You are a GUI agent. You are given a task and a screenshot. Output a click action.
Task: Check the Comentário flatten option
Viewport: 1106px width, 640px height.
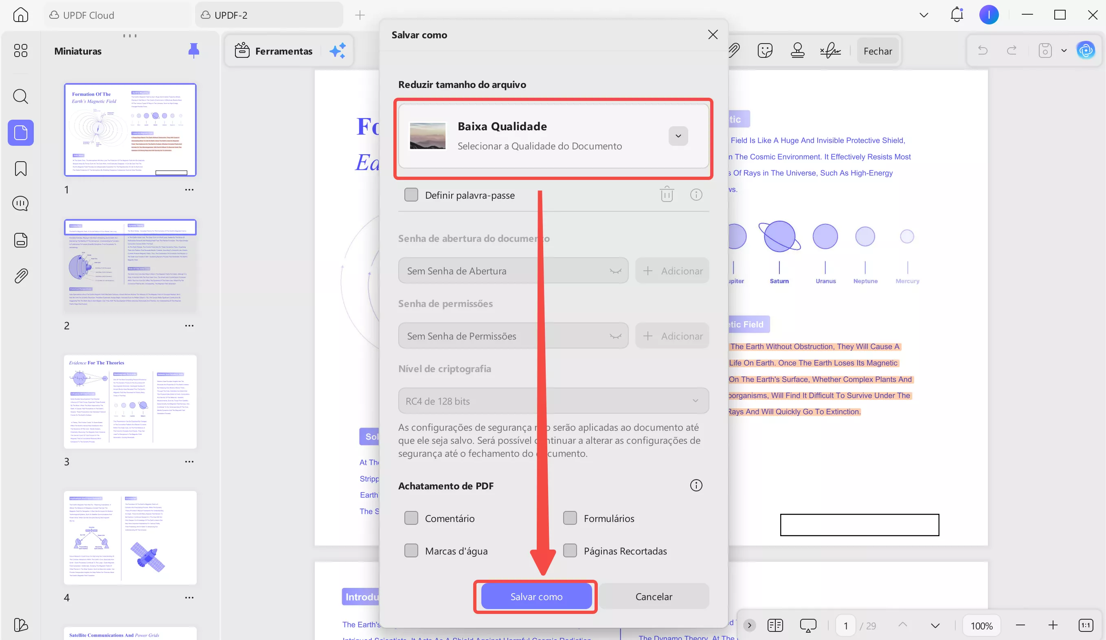(411, 518)
